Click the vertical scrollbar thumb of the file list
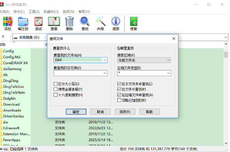This screenshot has height=152, width=230. point(226,55)
